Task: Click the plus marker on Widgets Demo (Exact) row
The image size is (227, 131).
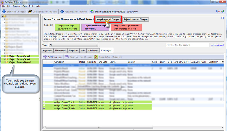Action: tap(44, 102)
